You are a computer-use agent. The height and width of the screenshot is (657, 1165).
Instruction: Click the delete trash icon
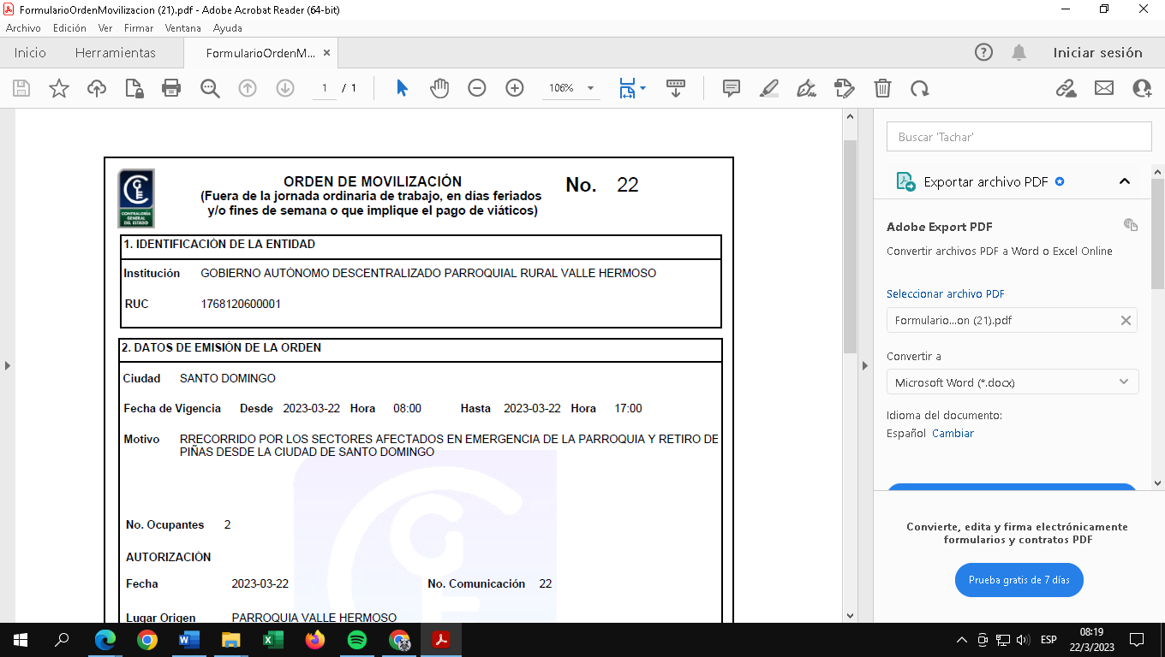click(x=882, y=88)
